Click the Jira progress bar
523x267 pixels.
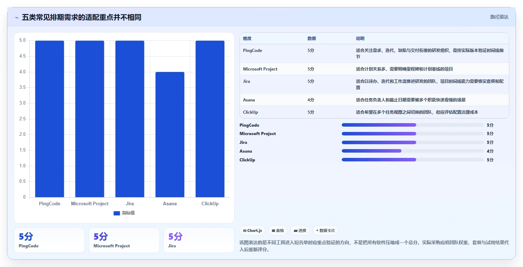point(413,142)
